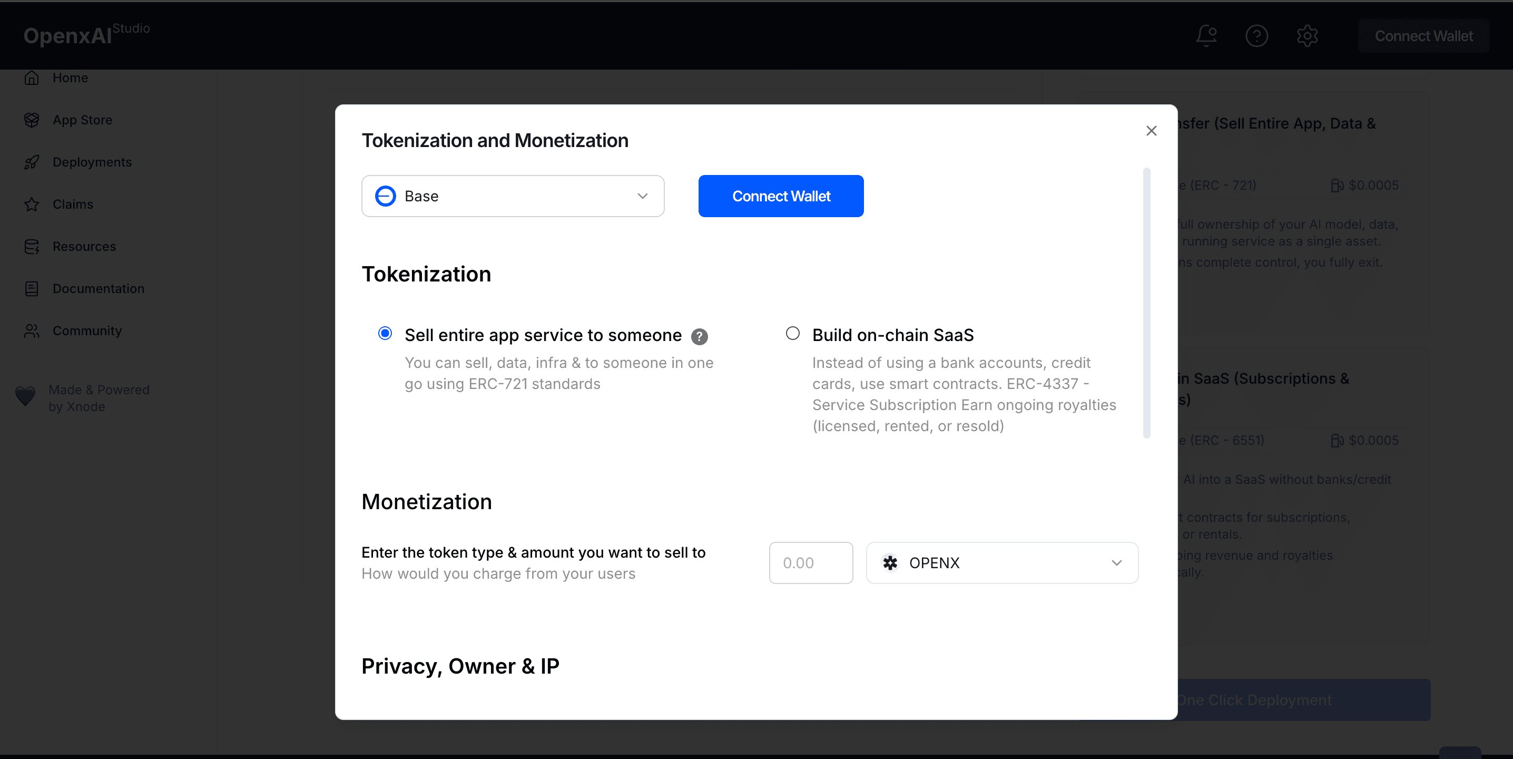This screenshot has height=759, width=1513.
Task: Click the dialog vertical scrollbar
Action: pos(1146,303)
